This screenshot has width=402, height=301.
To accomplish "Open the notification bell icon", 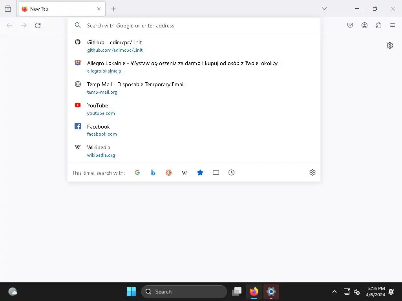I will pos(391,292).
